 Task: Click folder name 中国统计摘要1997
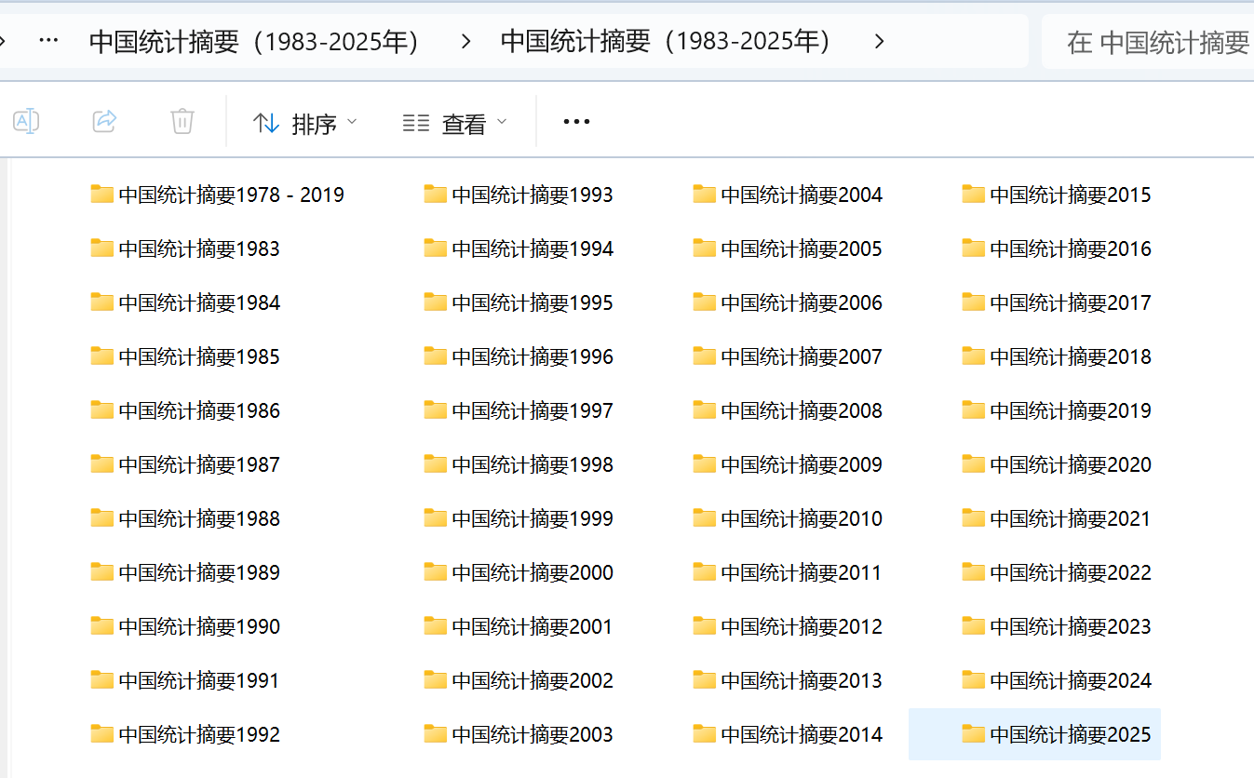pos(533,410)
